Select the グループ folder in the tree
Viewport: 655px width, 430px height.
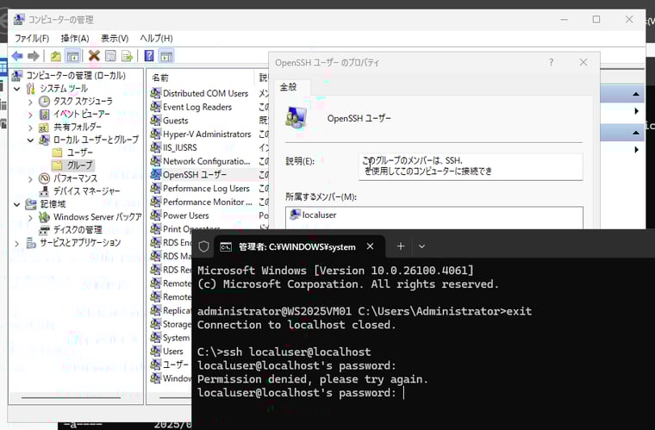pos(79,165)
